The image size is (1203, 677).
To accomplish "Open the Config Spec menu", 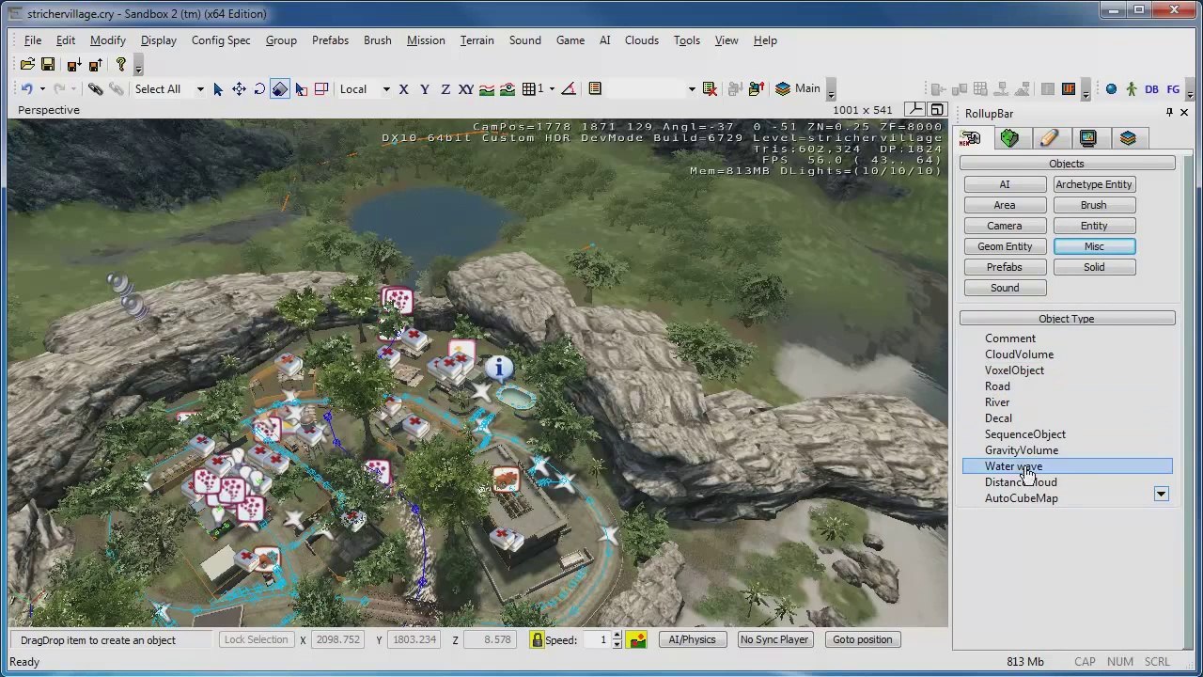I will click(x=221, y=40).
